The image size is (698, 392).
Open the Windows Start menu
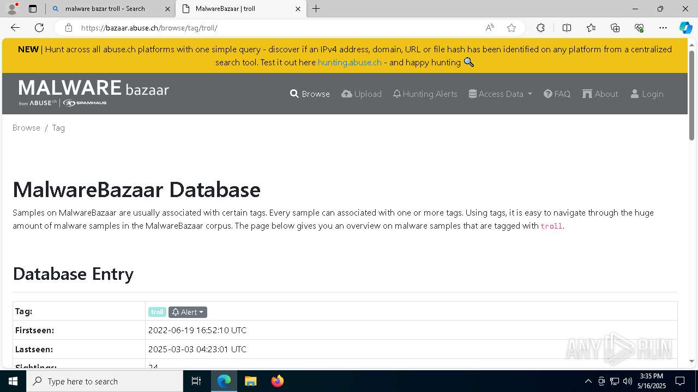(x=13, y=381)
